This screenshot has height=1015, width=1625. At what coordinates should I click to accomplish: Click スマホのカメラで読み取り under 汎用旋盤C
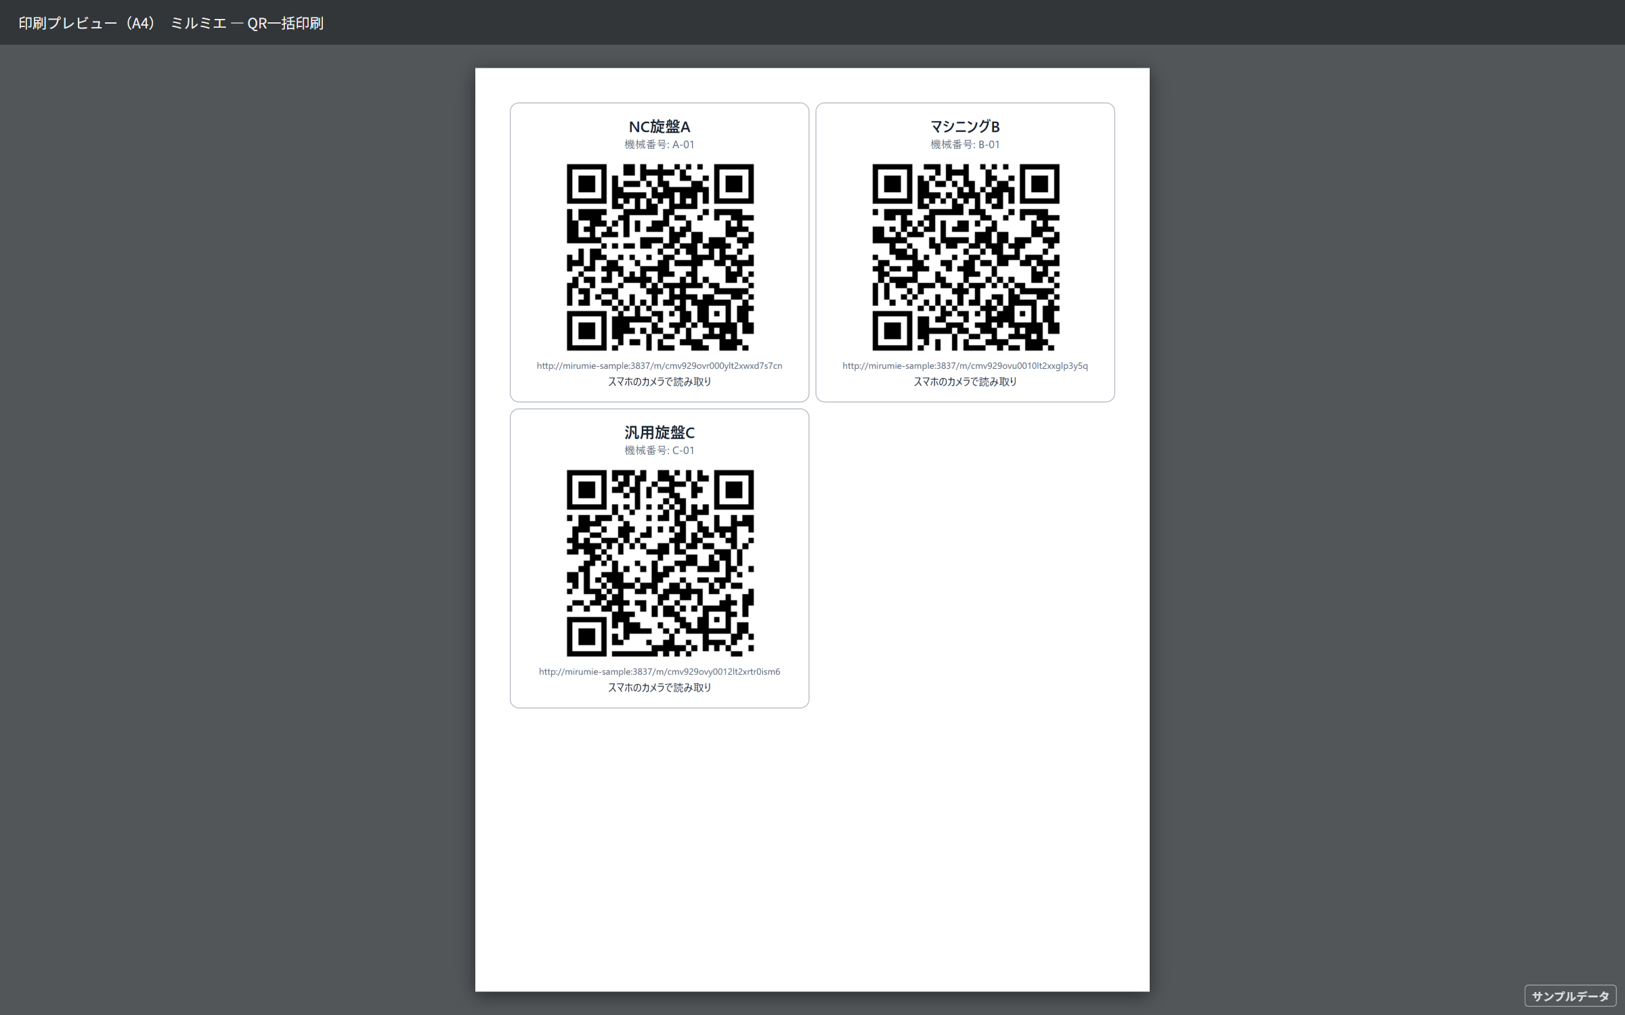(659, 687)
